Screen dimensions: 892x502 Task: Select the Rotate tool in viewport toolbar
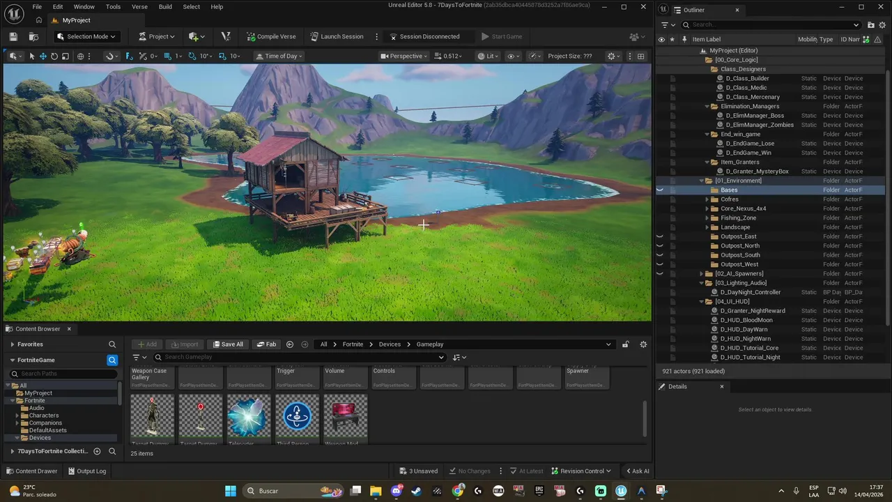click(54, 56)
